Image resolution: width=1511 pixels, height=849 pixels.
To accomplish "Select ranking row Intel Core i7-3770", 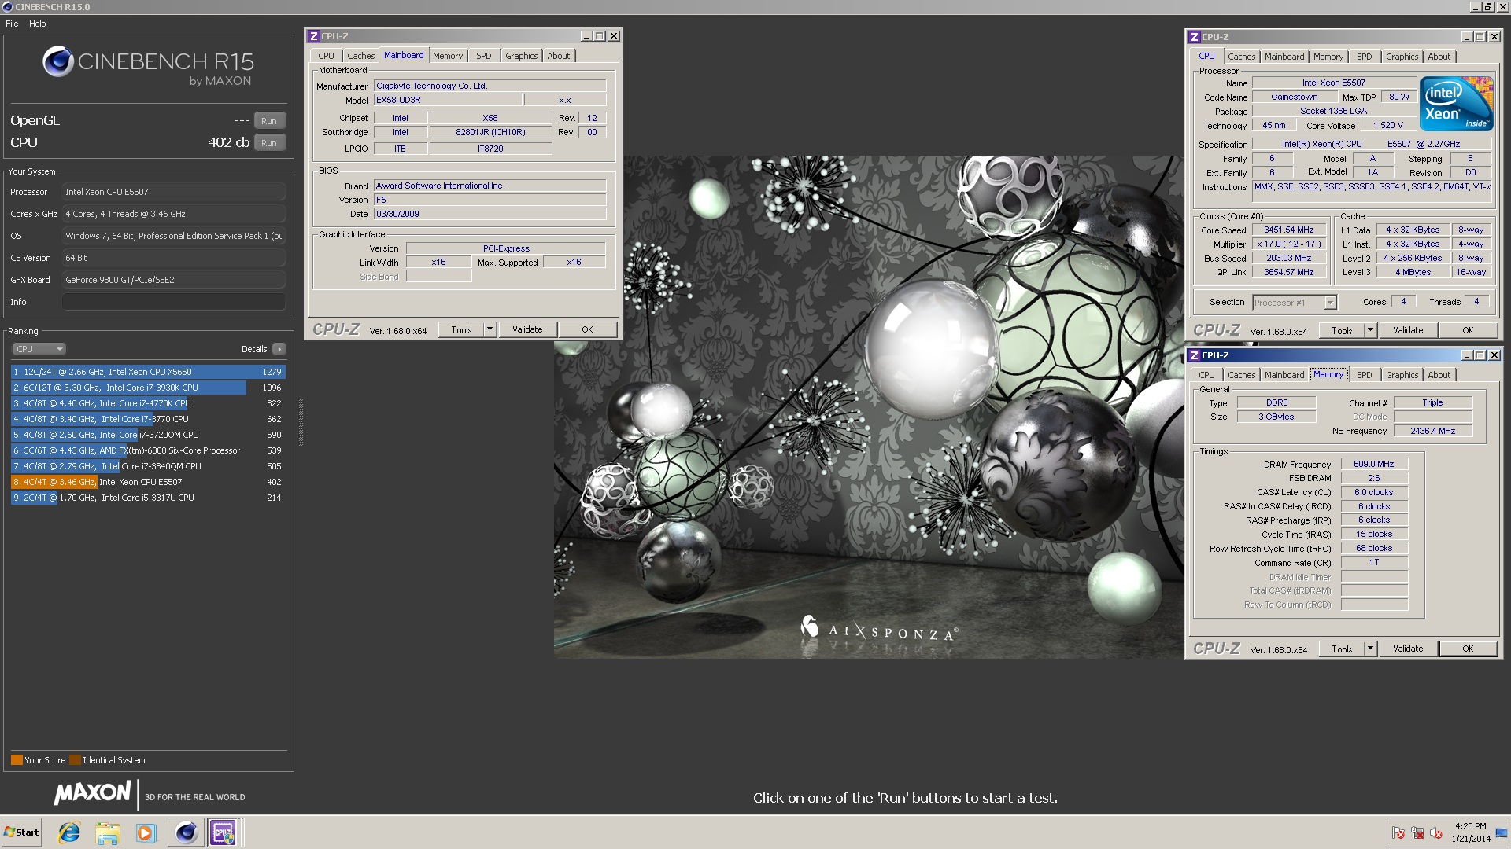I will click(x=148, y=419).
